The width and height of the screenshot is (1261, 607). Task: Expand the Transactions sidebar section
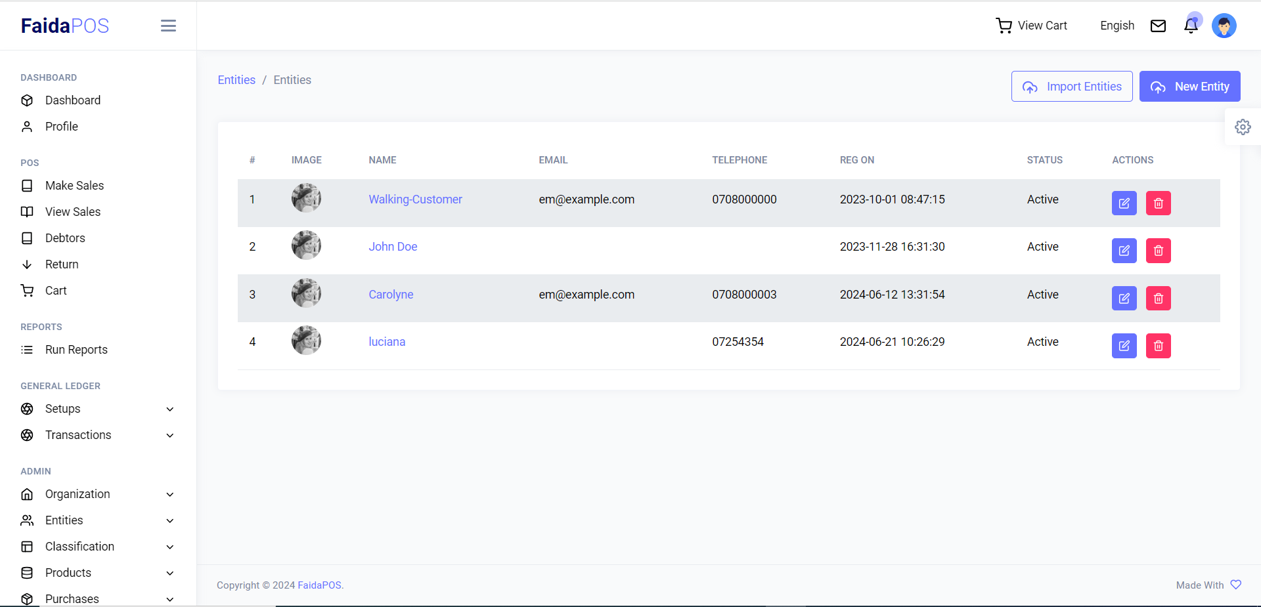tap(99, 435)
